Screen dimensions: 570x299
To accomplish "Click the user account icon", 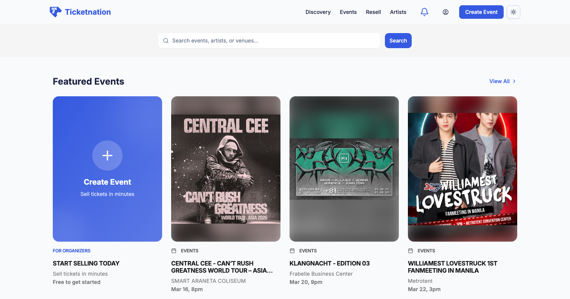I will click(446, 12).
